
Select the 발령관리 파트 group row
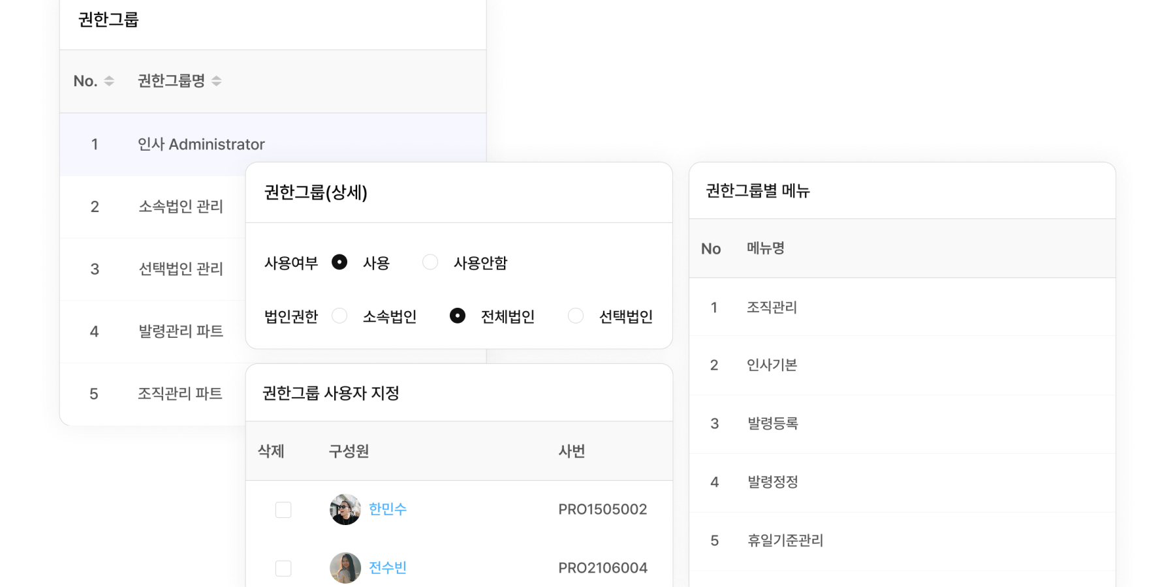point(180,331)
